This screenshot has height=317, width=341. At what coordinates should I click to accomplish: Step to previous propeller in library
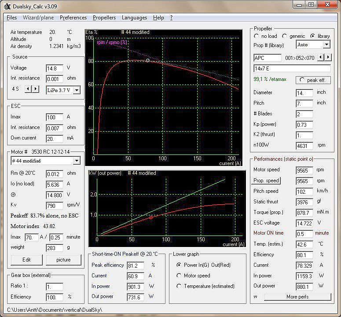click(x=320, y=58)
